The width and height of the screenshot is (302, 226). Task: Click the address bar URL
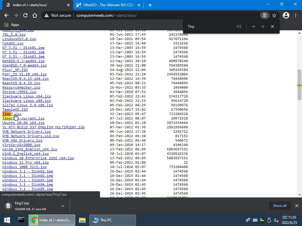106,15
